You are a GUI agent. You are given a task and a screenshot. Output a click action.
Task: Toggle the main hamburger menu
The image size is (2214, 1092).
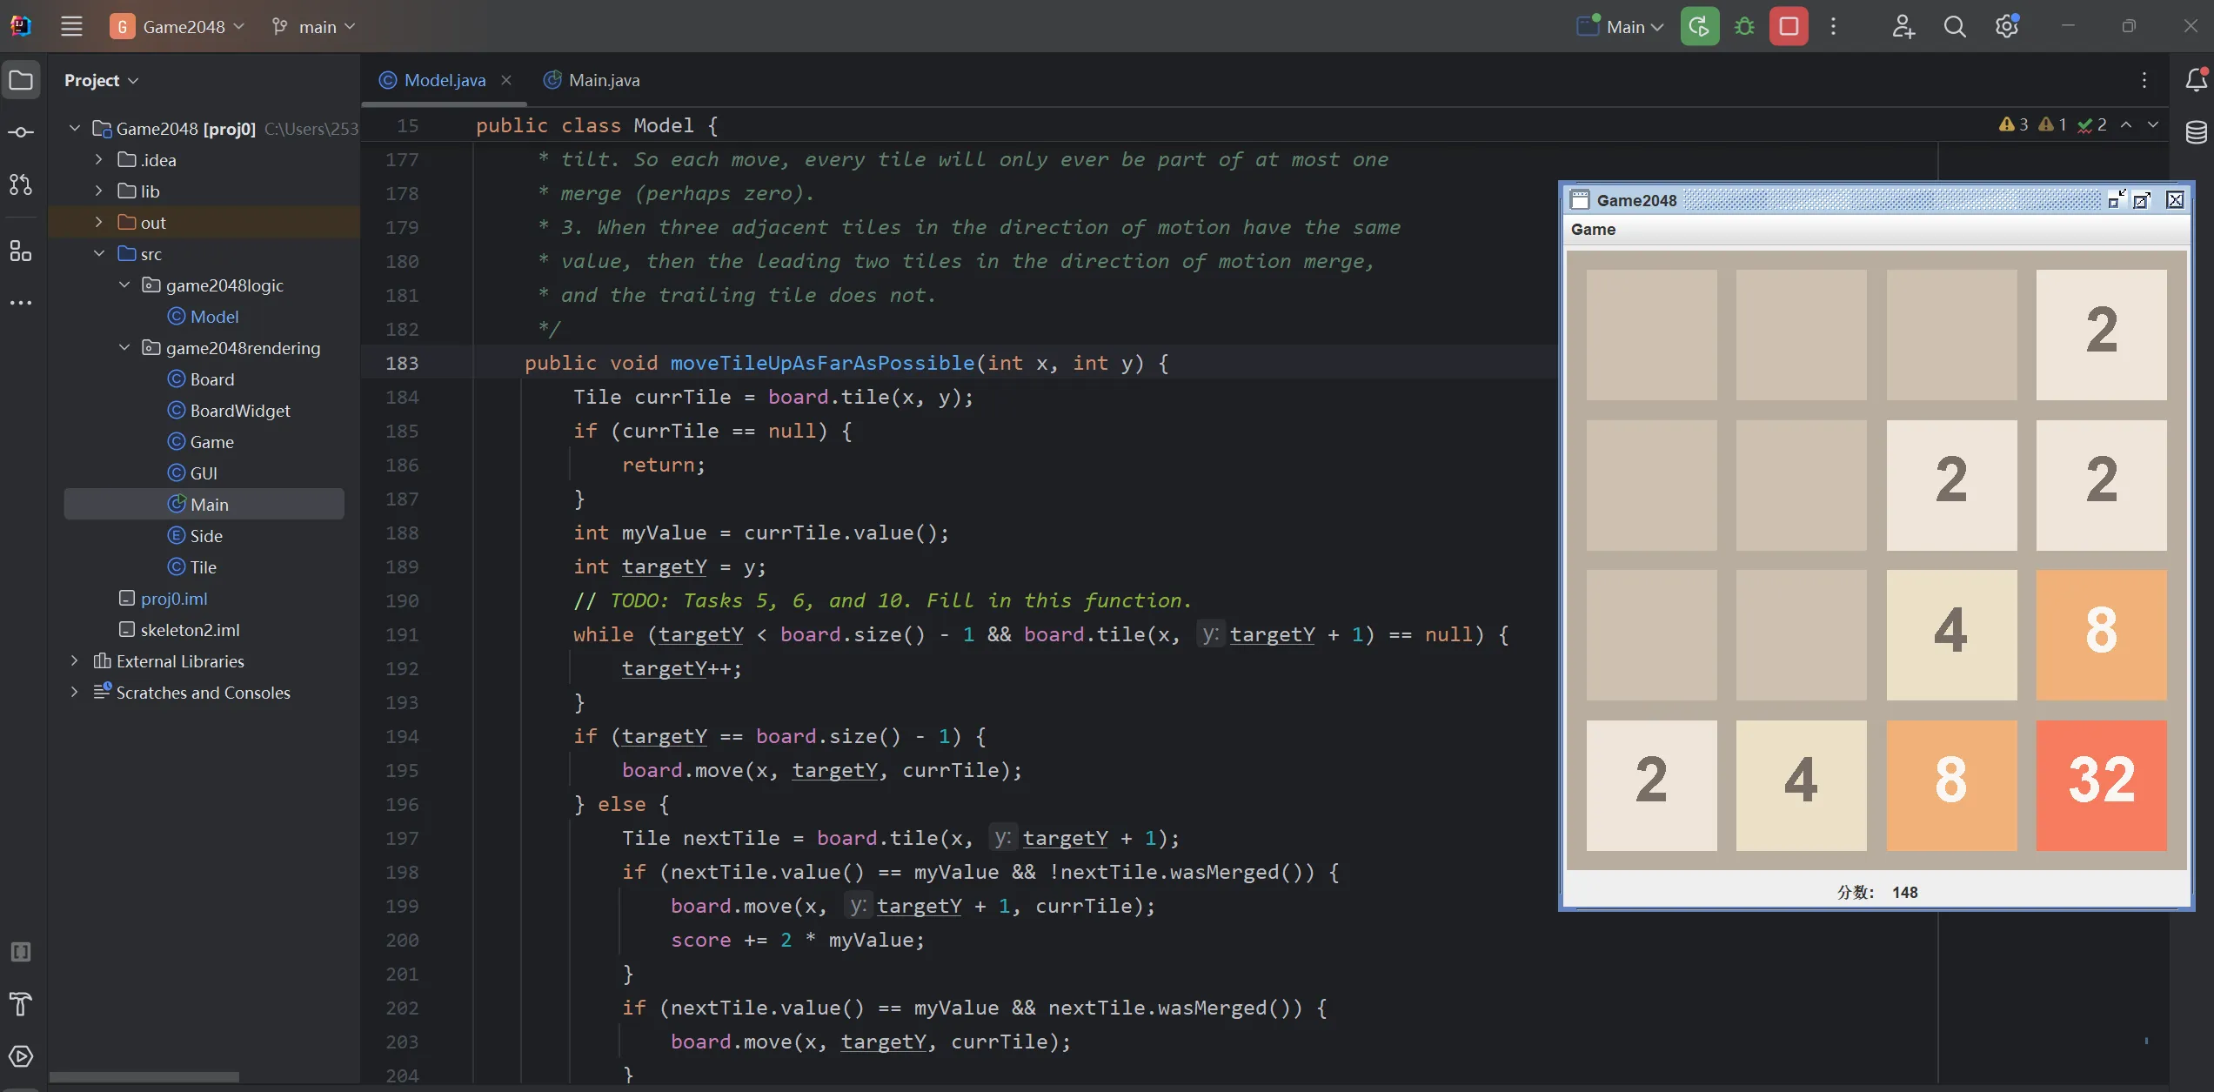pyautogui.click(x=71, y=26)
